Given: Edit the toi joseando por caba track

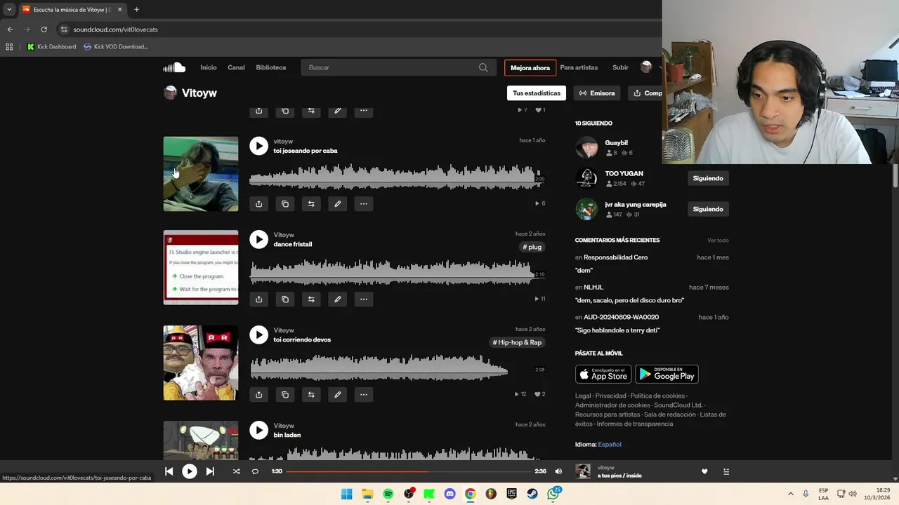Looking at the screenshot, I should click(x=338, y=203).
